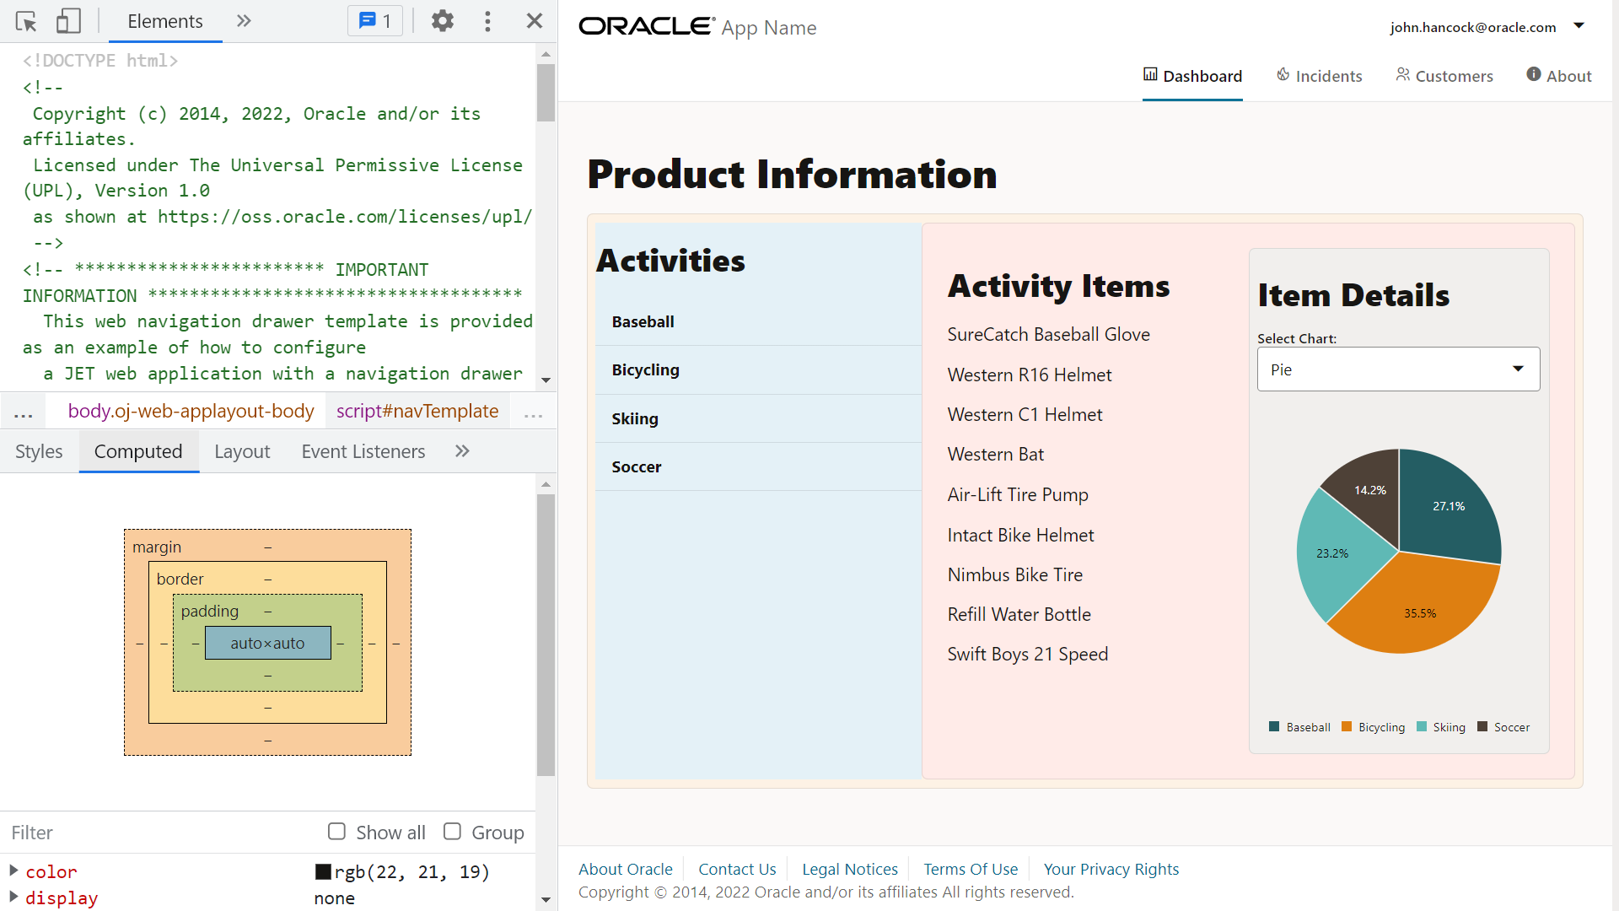Open more DevTools panels chevron
1619x911 pixels.
pyautogui.click(x=244, y=21)
